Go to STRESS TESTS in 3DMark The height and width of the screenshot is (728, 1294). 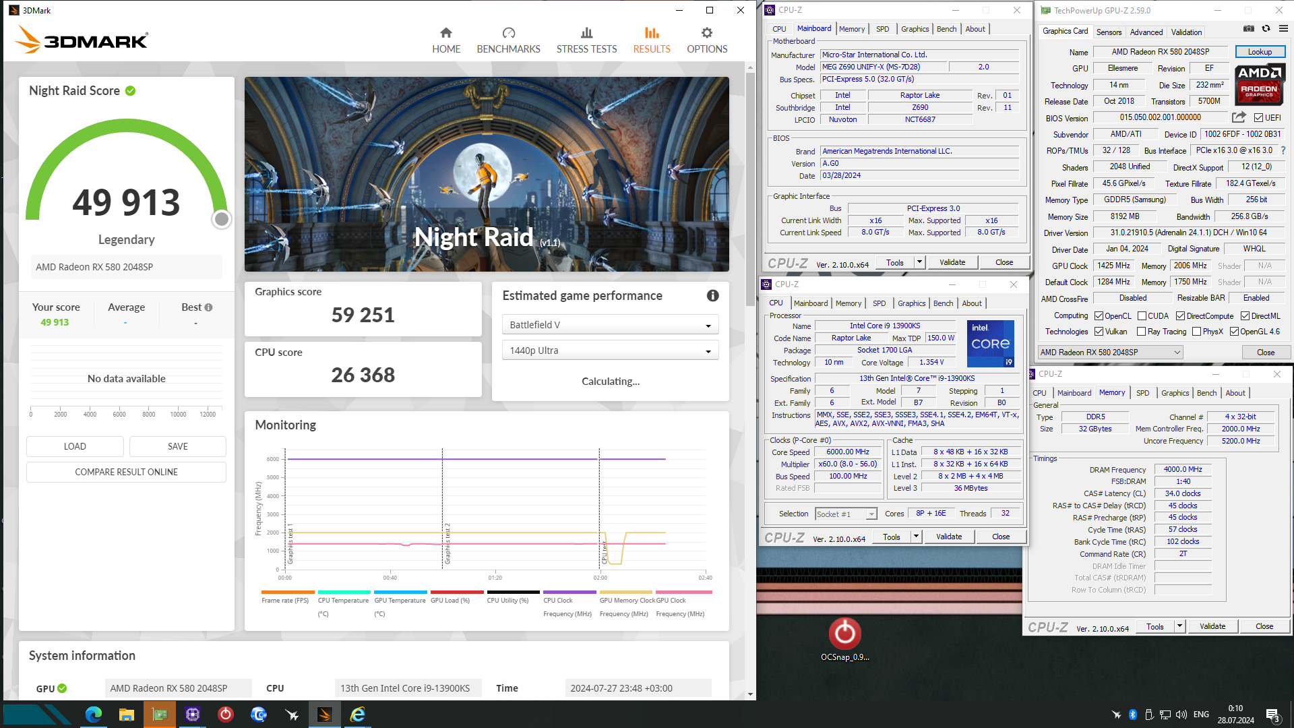coord(586,40)
